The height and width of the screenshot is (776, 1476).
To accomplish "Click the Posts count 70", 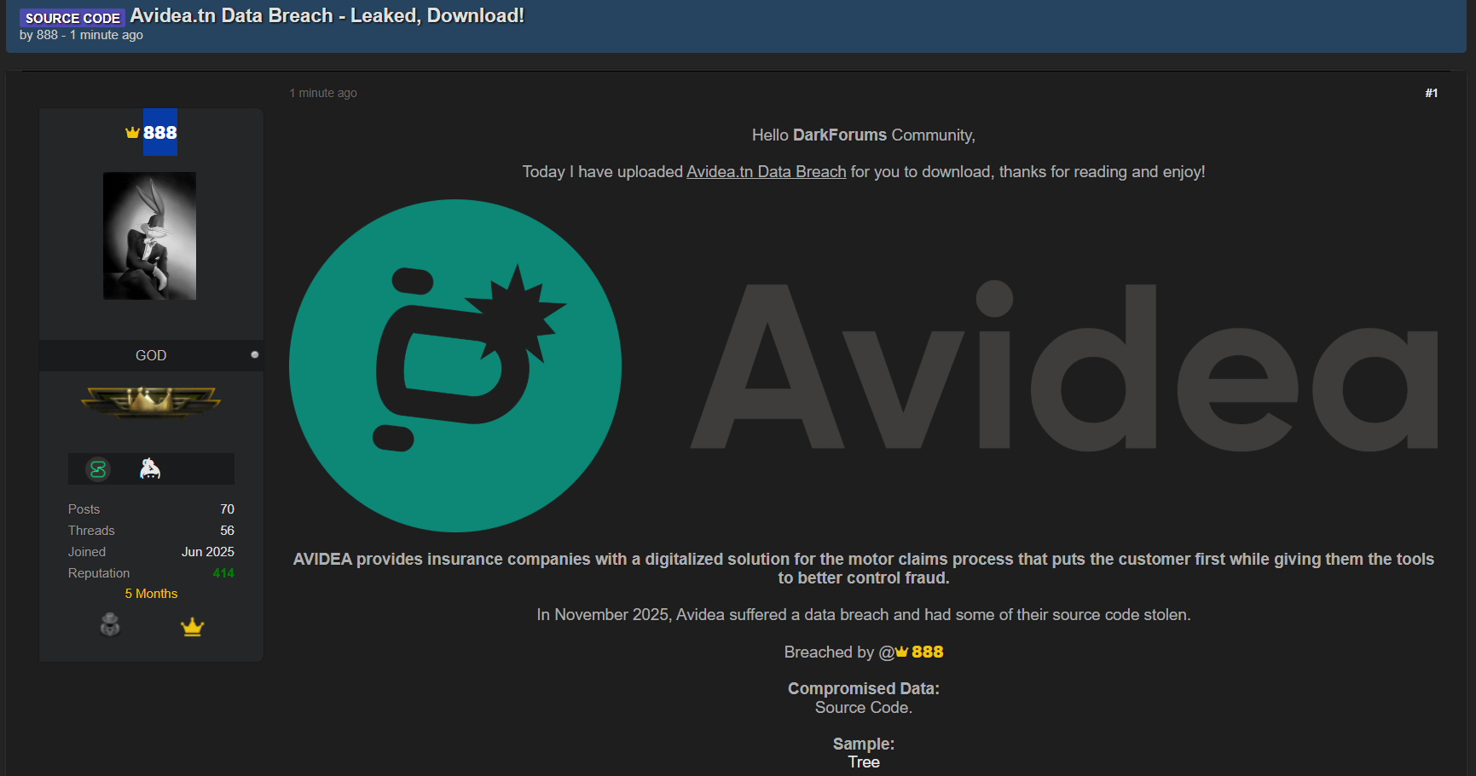I will (x=227, y=509).
